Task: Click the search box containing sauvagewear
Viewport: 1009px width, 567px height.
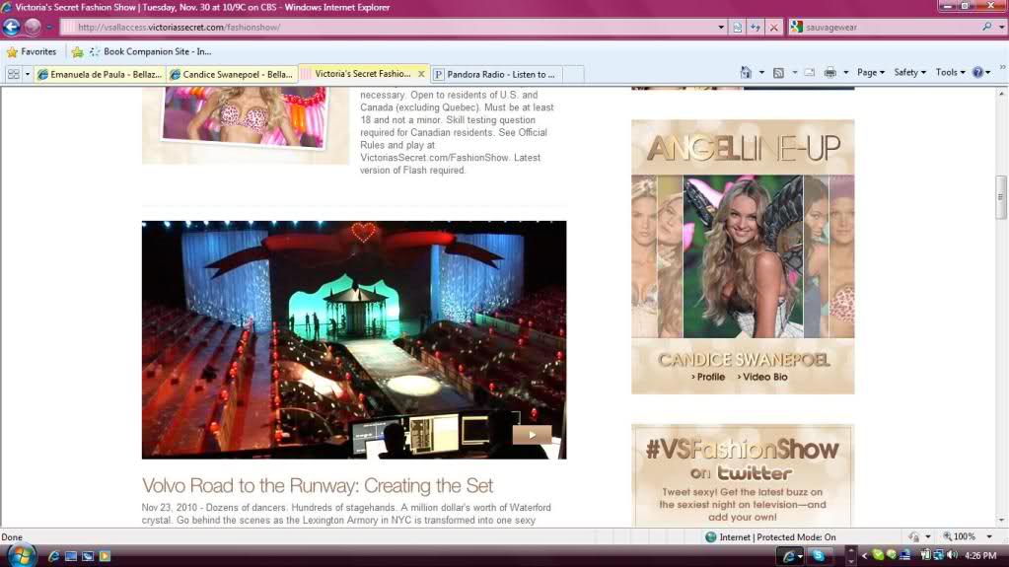Action: point(892,27)
